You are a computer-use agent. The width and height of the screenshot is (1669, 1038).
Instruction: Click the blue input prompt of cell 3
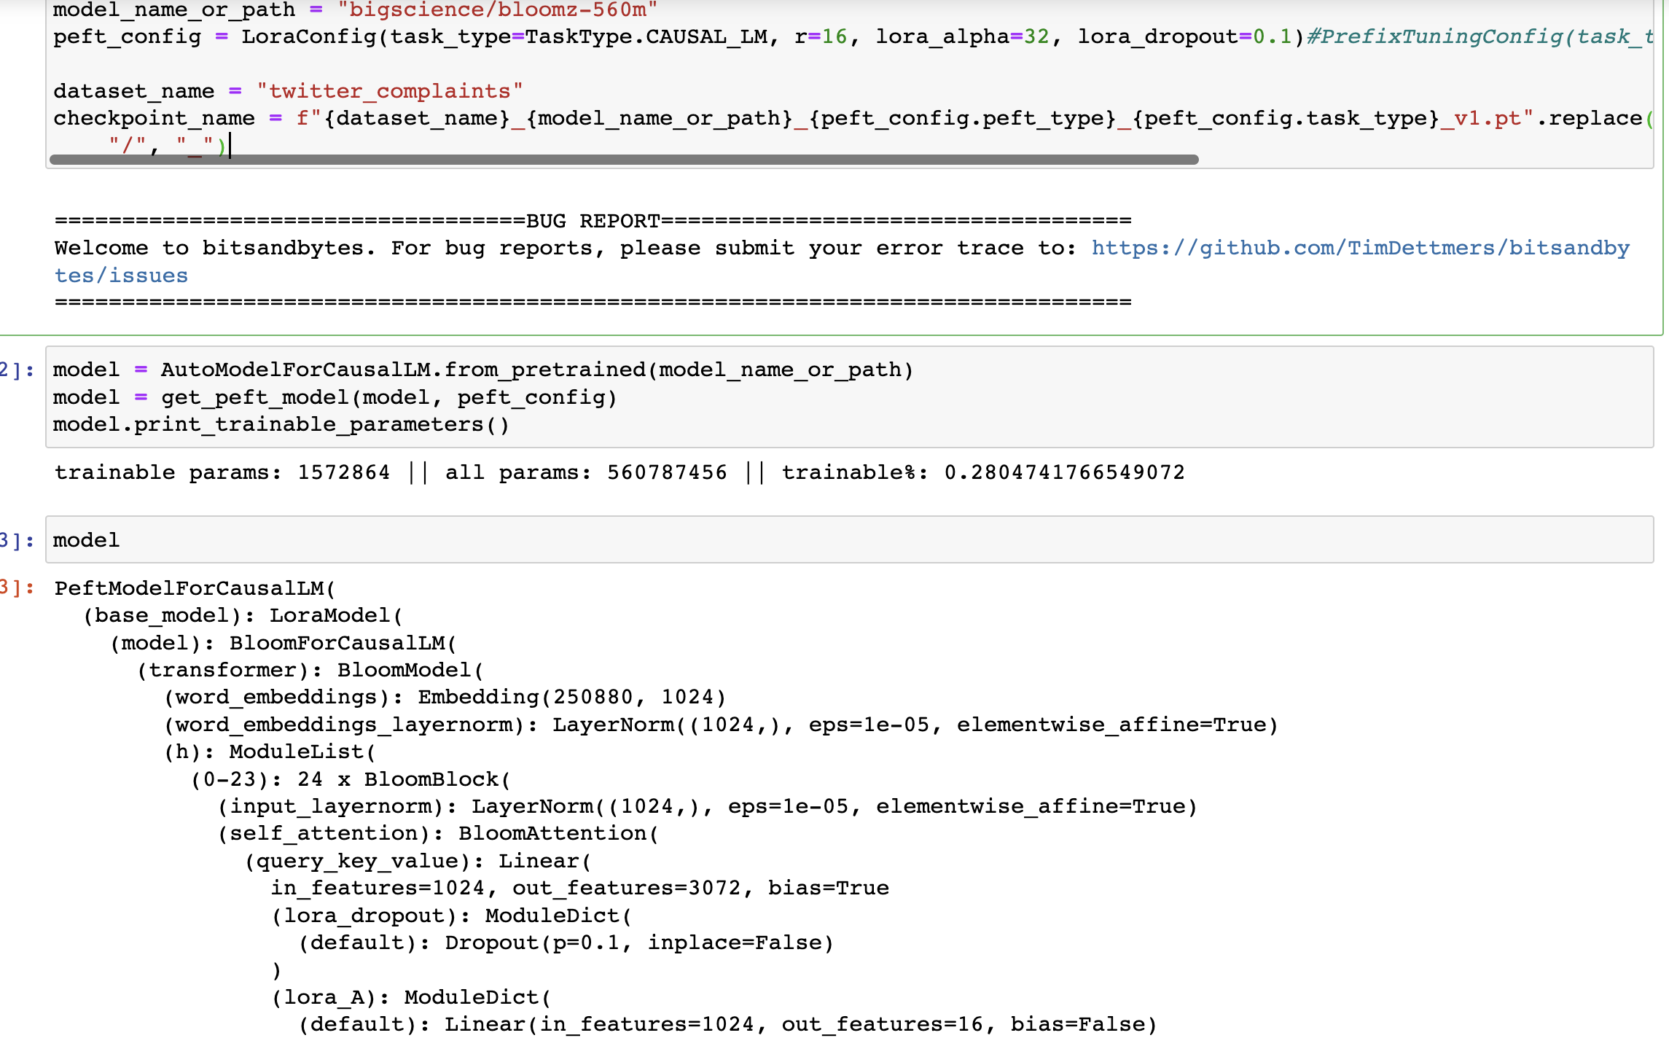pyautogui.click(x=16, y=540)
